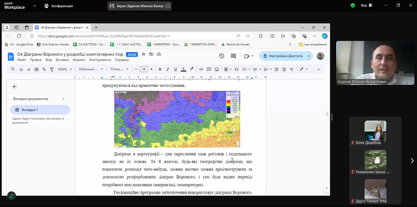Open the Google account avatar
417x207 pixels.
320,56
